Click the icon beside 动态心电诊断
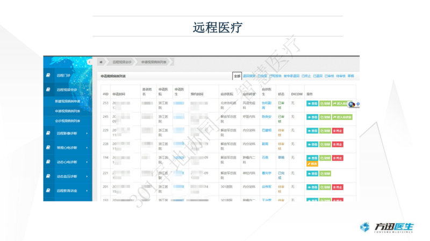Screen dimensions: 430x241 coord(48,162)
